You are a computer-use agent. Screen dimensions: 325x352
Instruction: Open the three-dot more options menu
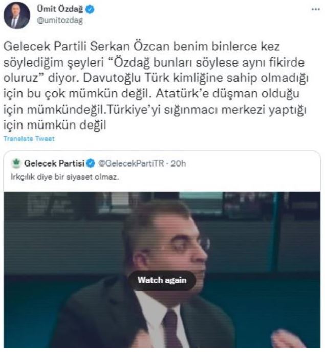click(x=316, y=9)
